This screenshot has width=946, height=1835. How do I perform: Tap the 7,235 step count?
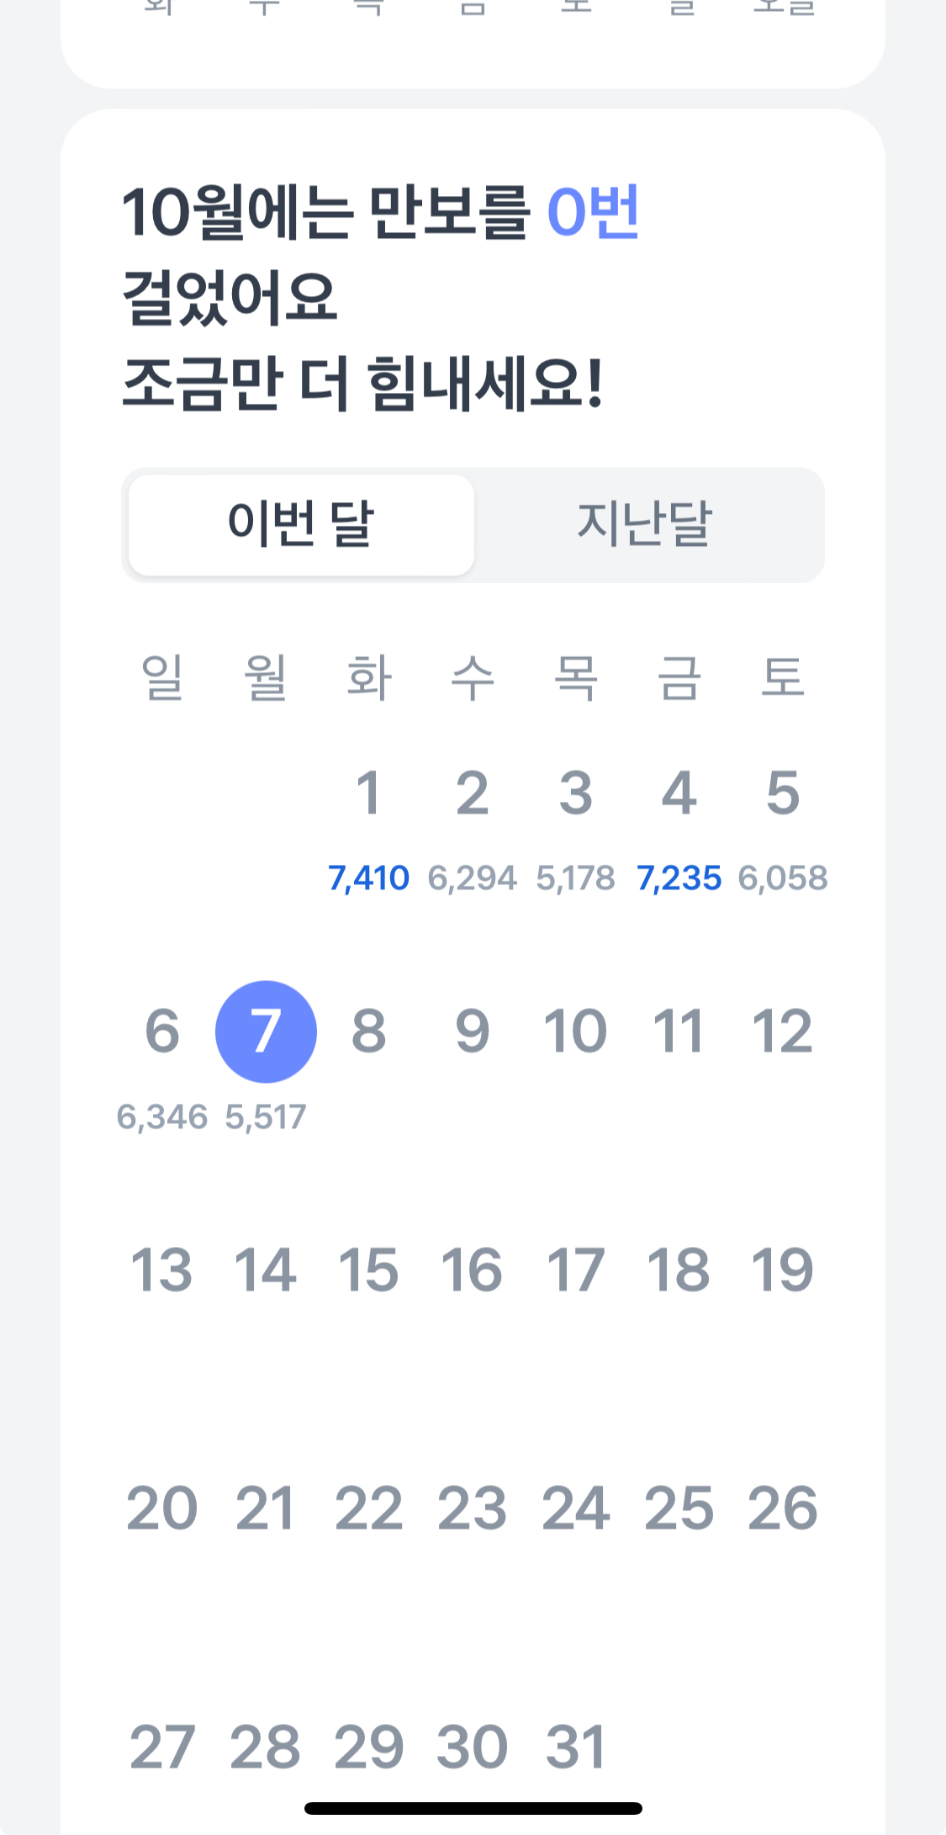click(x=679, y=878)
